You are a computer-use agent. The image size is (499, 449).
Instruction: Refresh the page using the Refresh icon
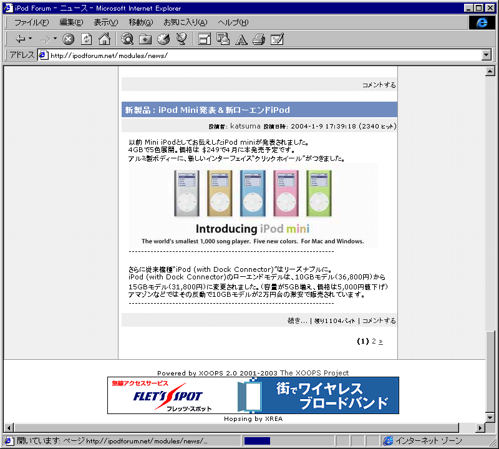click(86, 39)
